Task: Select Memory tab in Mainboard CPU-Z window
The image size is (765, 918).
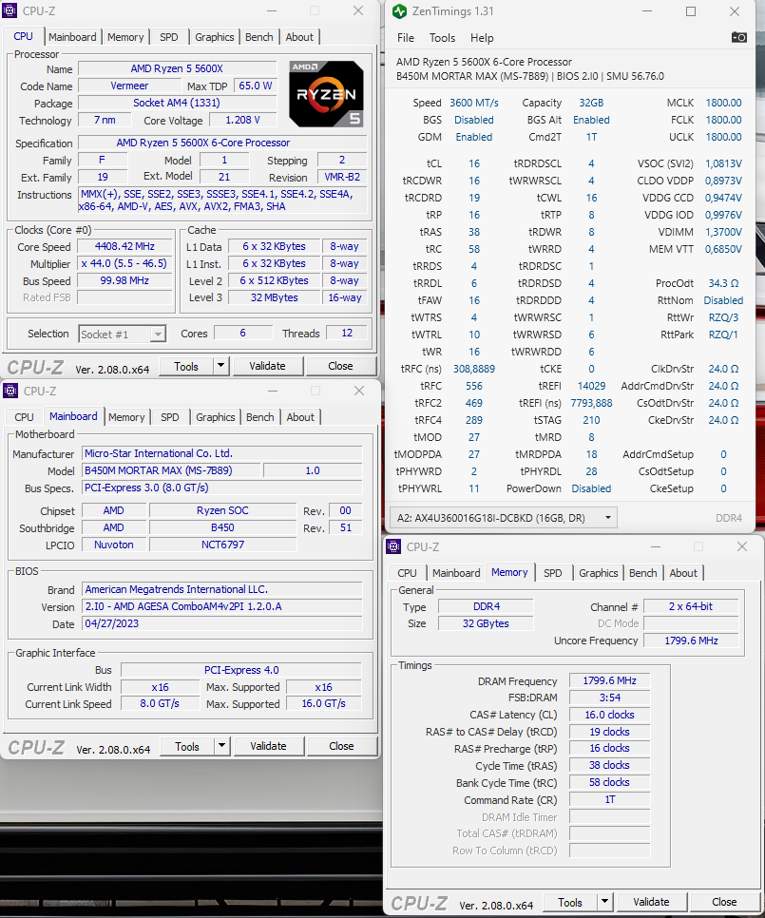Action: pyautogui.click(x=126, y=417)
